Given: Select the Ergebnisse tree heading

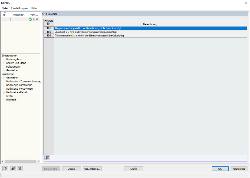Looking at the screenshot, I should pos(8,74).
